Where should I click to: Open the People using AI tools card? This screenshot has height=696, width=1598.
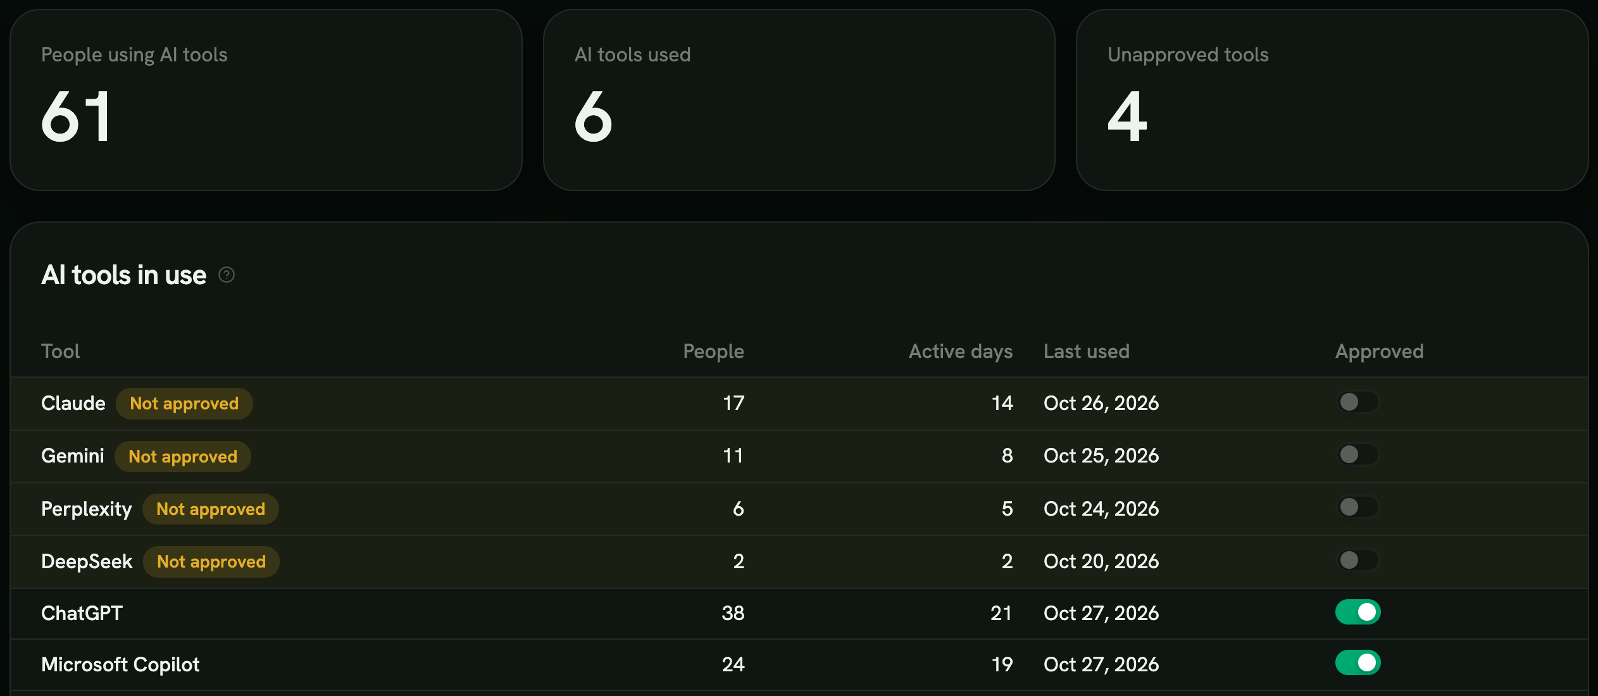pyautogui.click(x=266, y=100)
